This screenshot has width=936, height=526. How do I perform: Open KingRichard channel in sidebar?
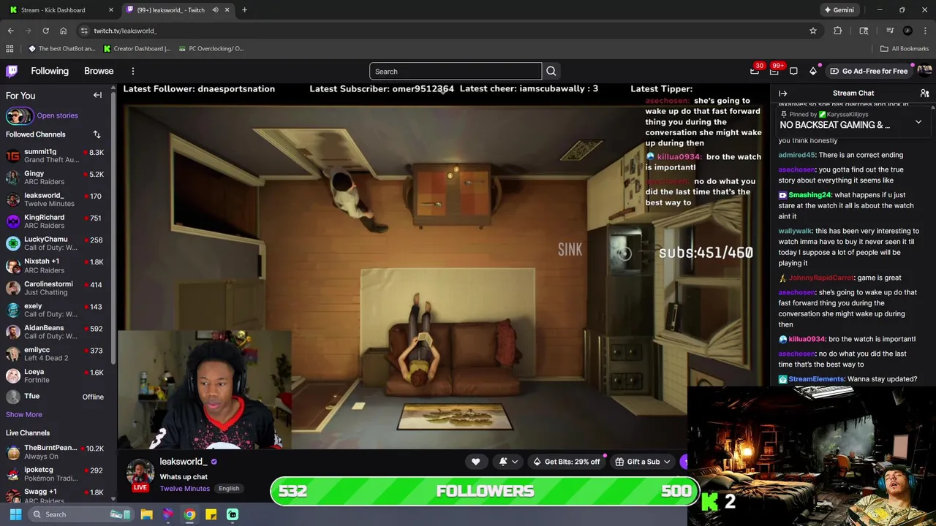55,221
